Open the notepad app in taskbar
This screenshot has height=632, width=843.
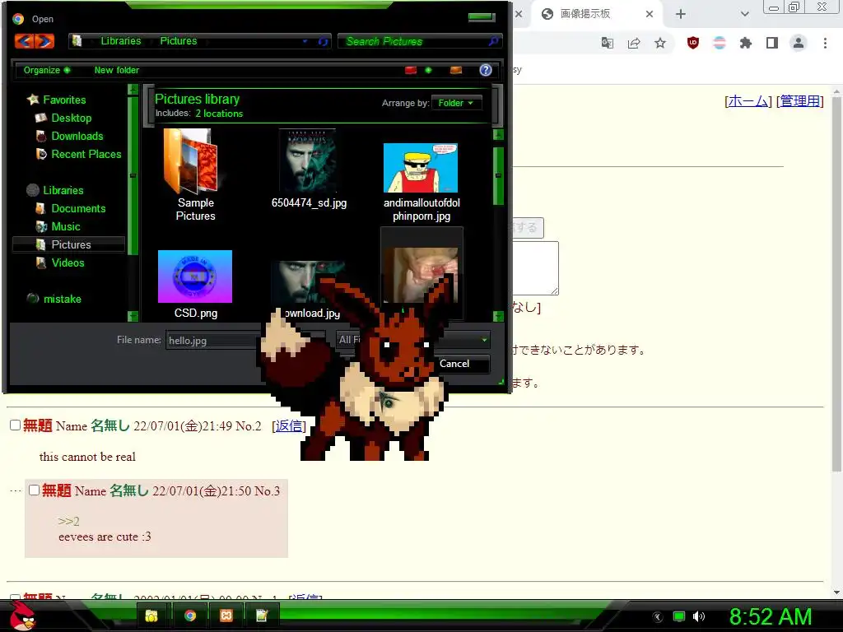262,616
